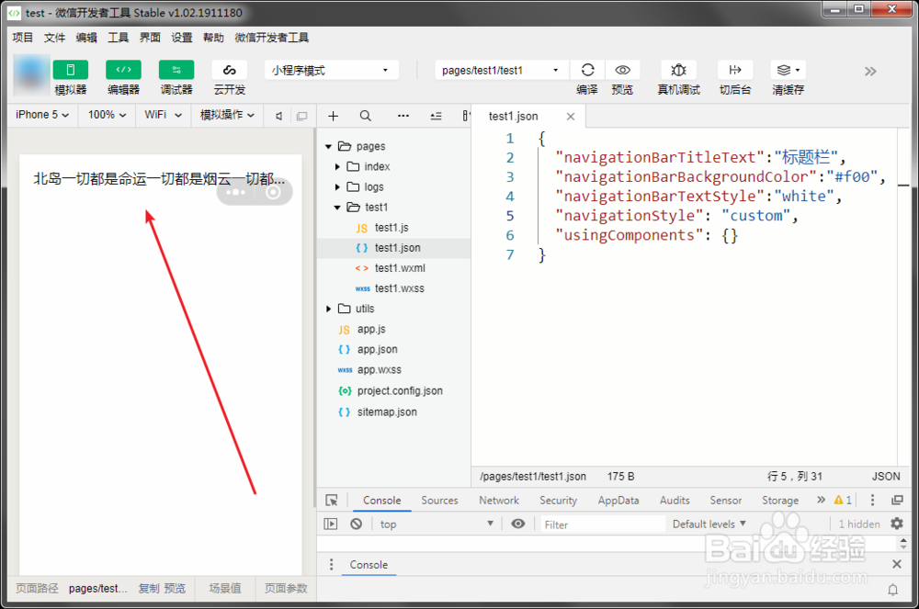
Task: Open the 文件 menu
Action: click(x=54, y=38)
